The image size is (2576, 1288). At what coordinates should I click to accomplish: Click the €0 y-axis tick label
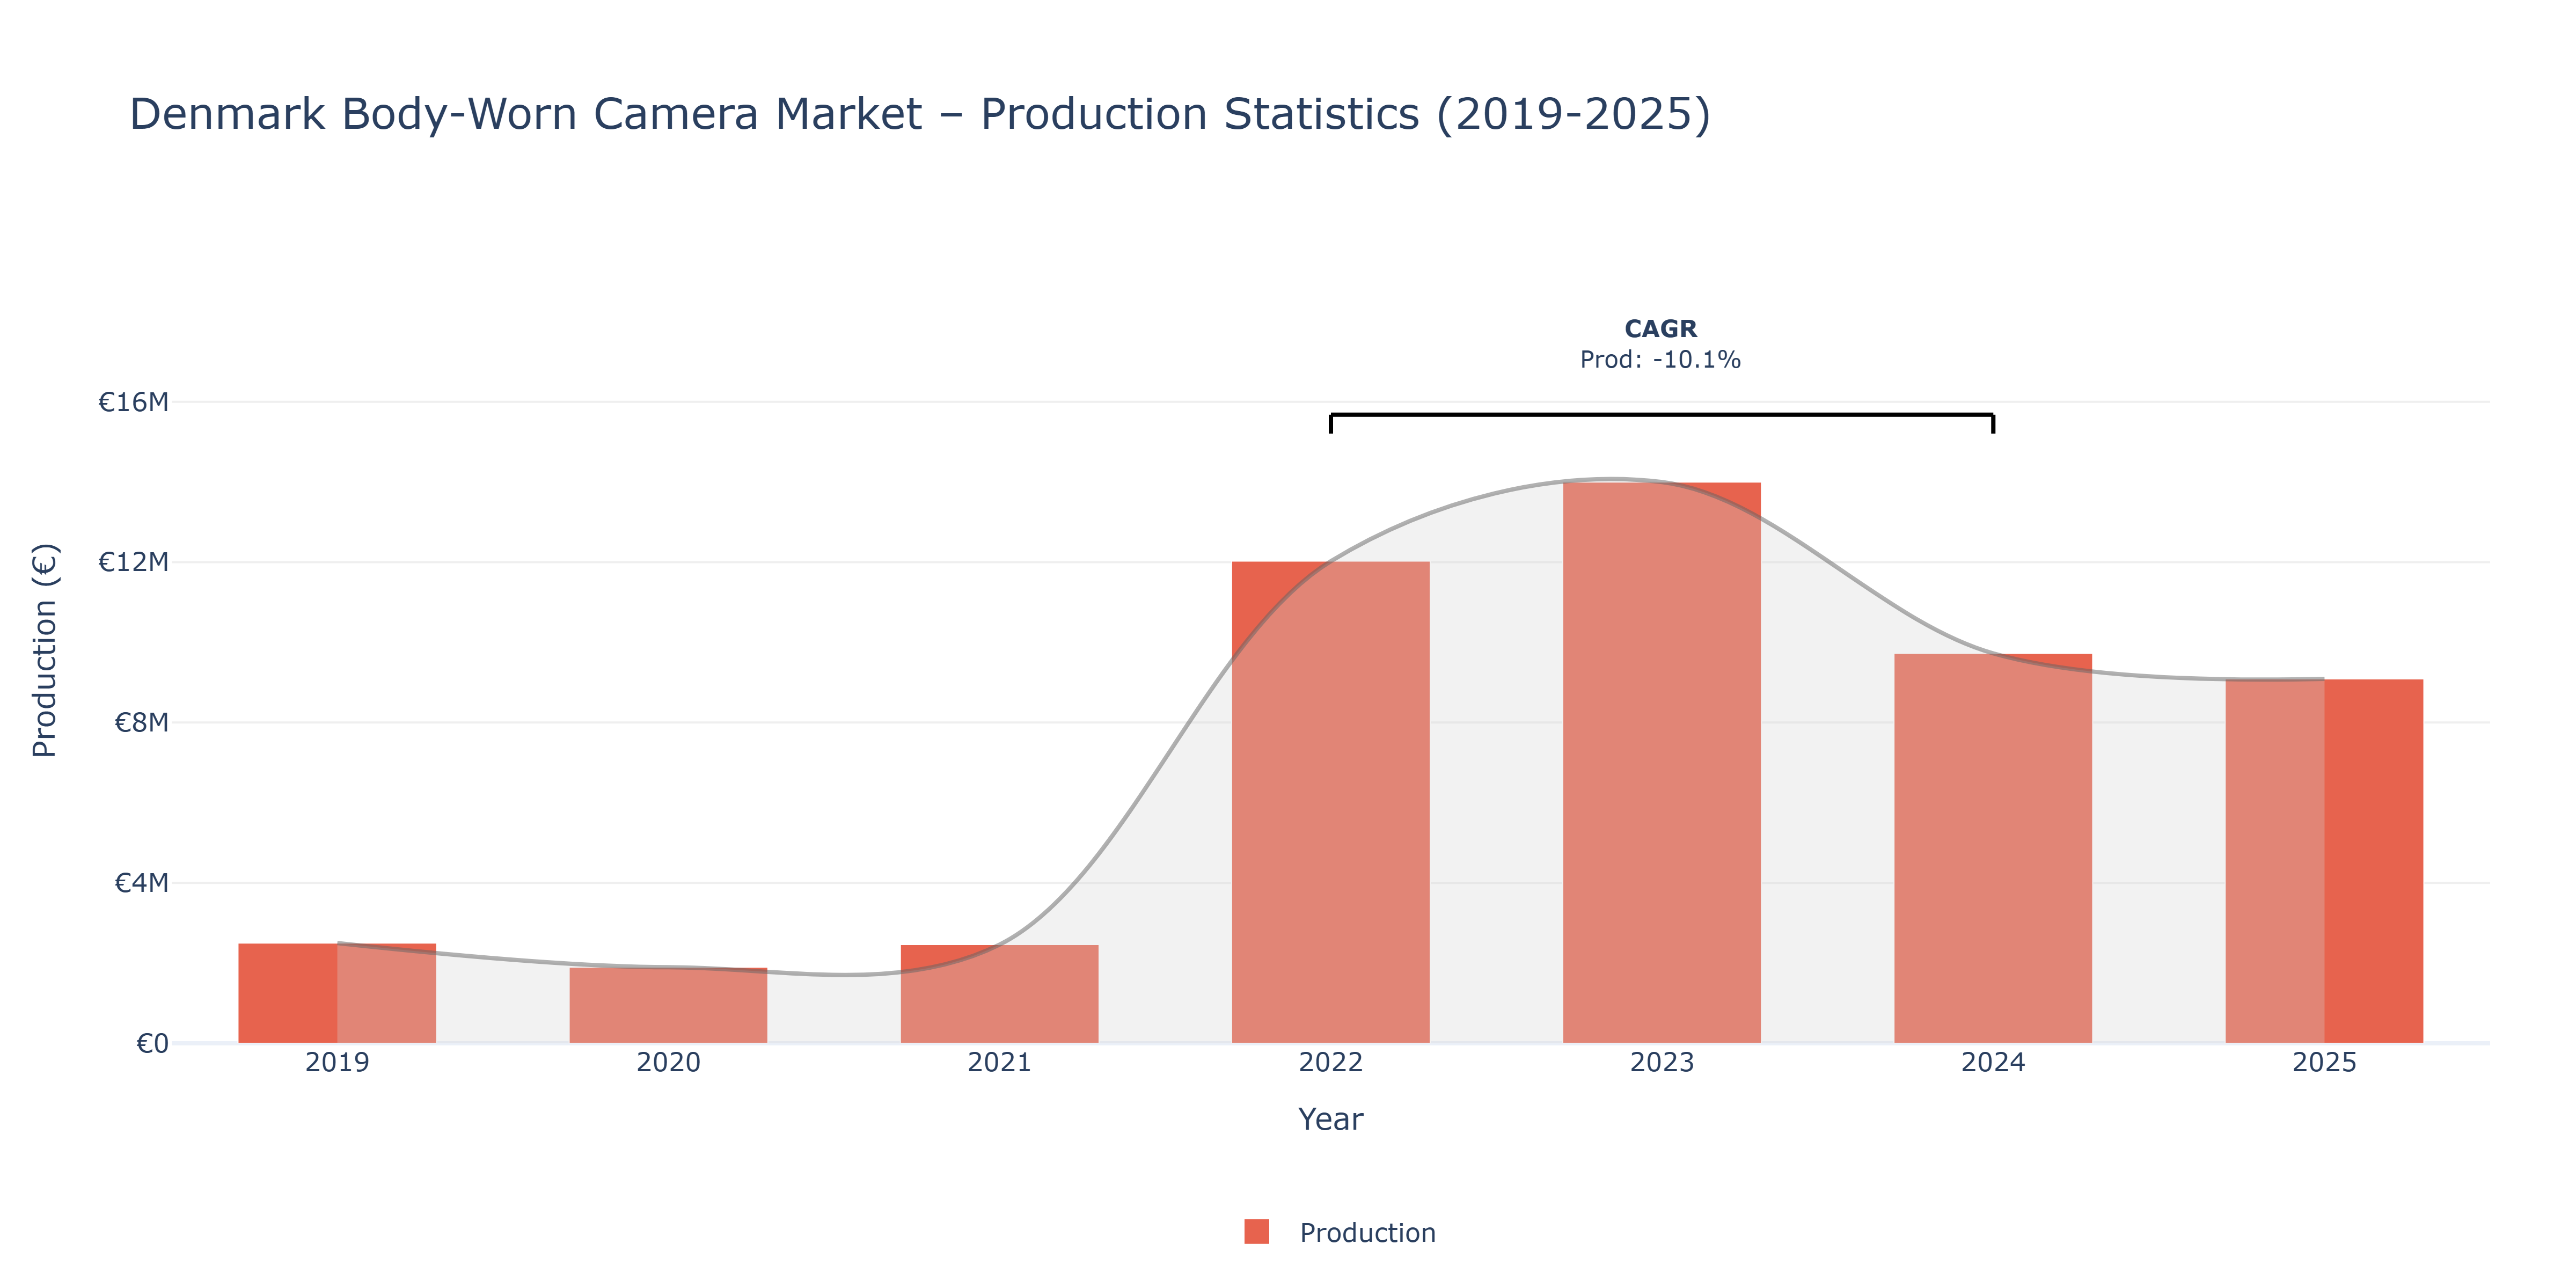click(152, 1044)
